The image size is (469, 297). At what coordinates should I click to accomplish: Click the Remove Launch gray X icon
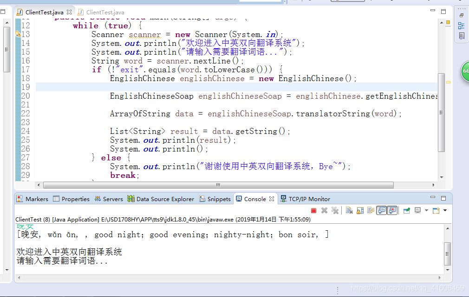coord(324,210)
